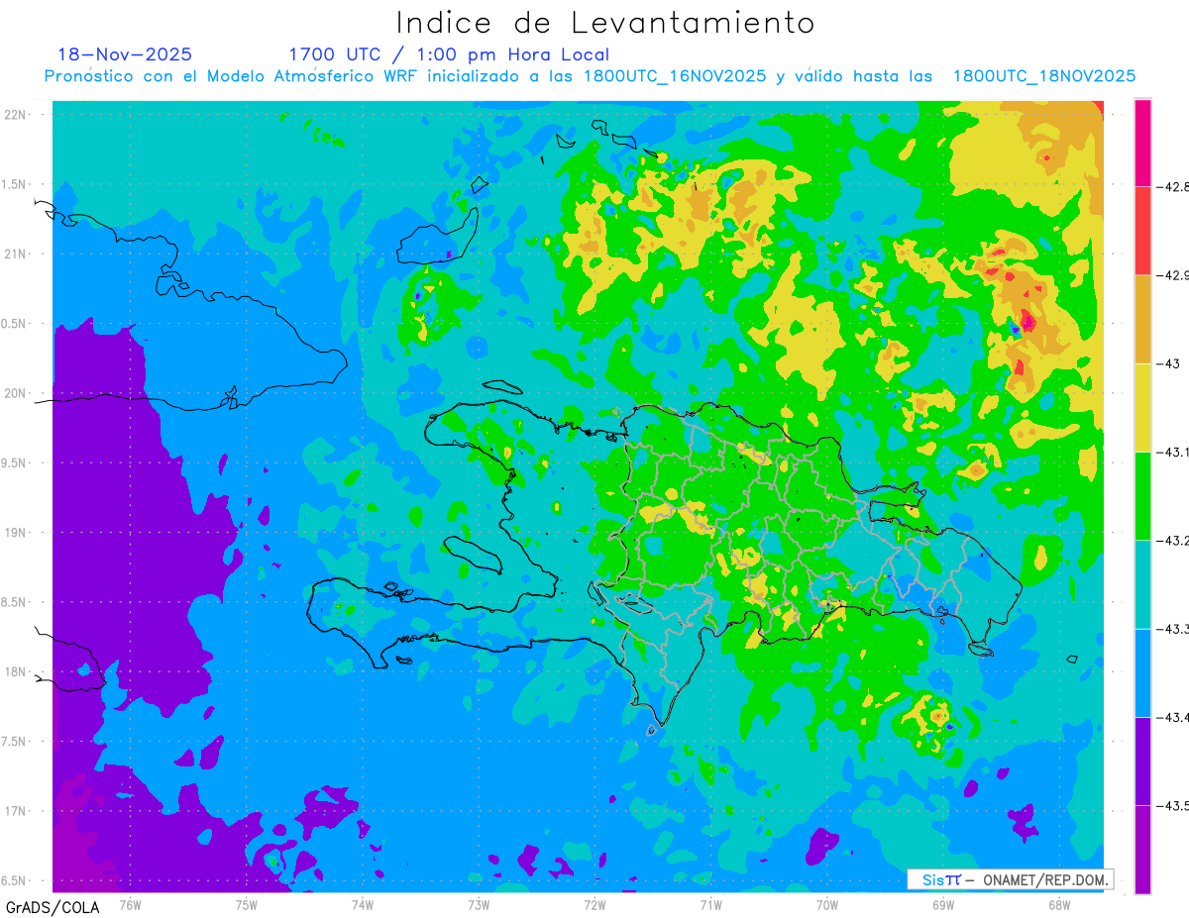Click the "18N" latitude label
The width and height of the screenshot is (1189, 918).
(15, 671)
